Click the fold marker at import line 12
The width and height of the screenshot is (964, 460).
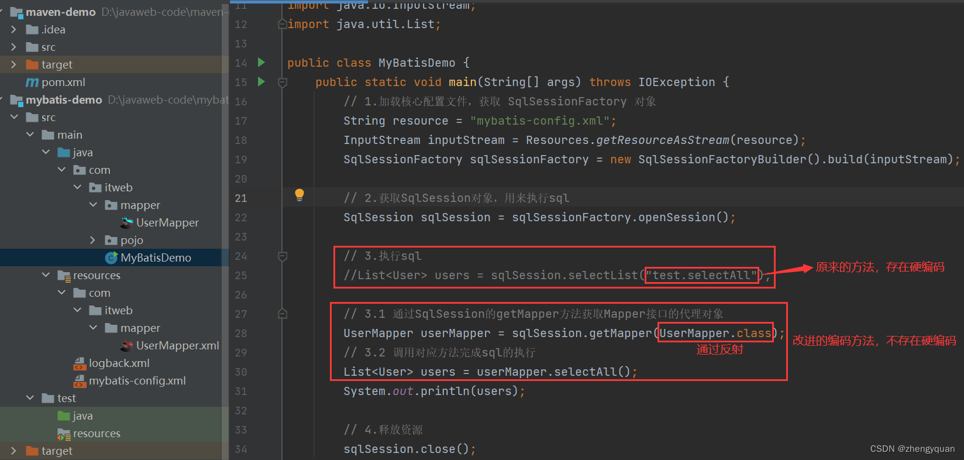[x=283, y=24]
